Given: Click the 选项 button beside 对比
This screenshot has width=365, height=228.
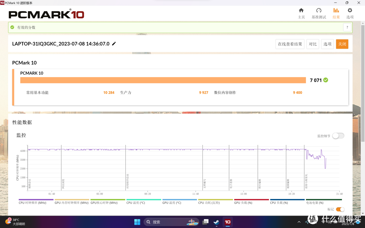Looking at the screenshot, I should 327,44.
